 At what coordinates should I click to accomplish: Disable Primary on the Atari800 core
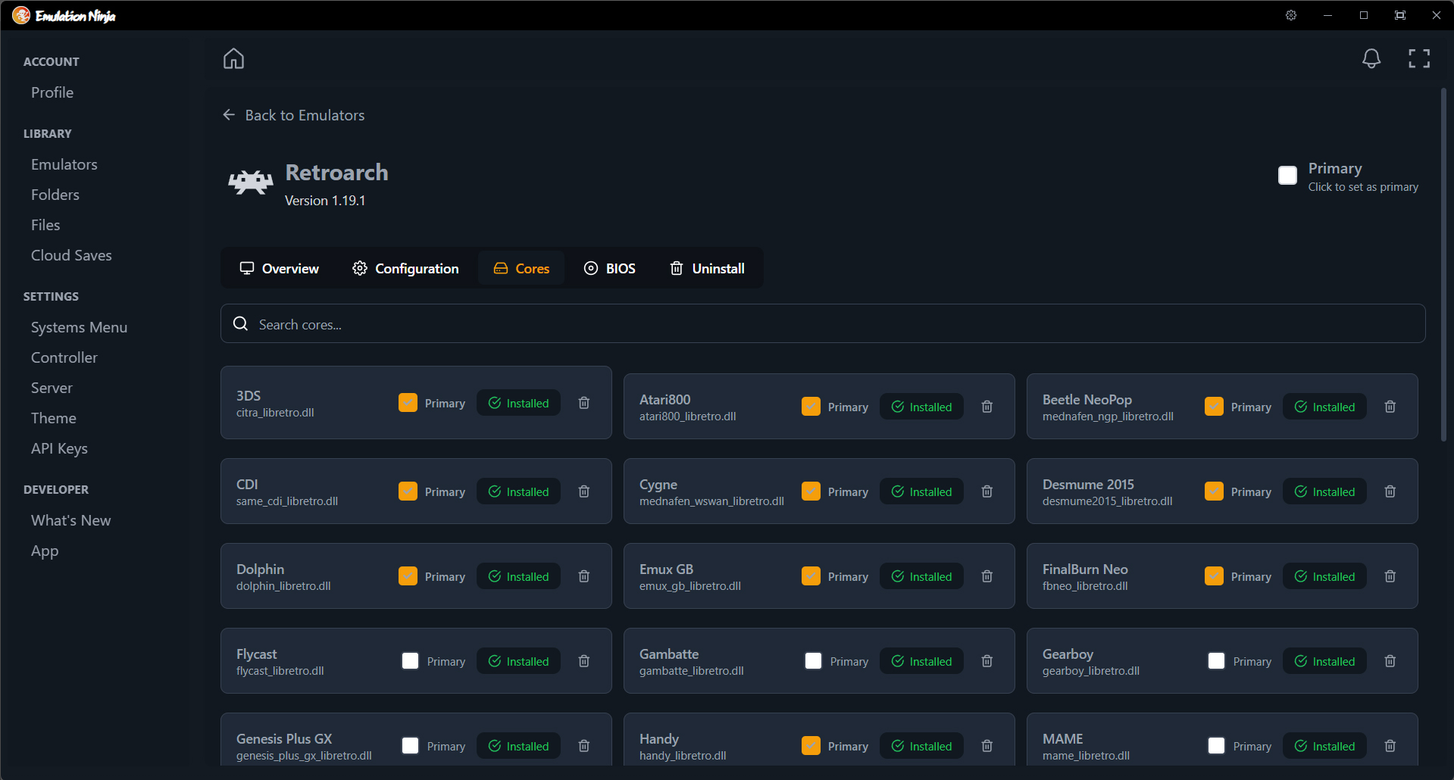[811, 406]
